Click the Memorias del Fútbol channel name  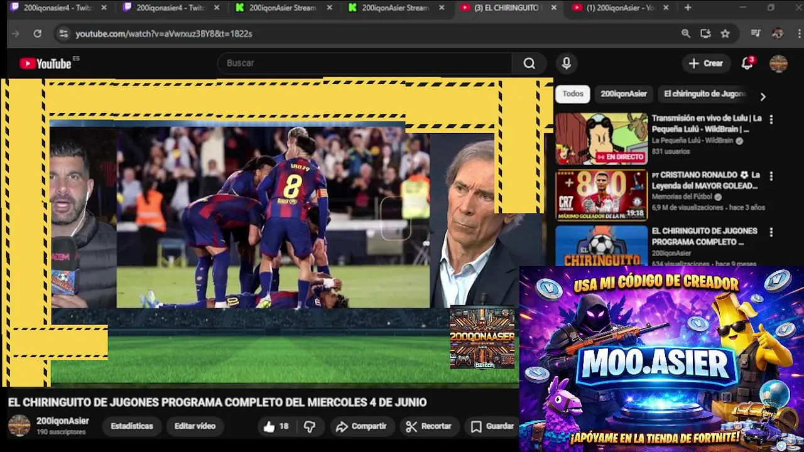682,196
